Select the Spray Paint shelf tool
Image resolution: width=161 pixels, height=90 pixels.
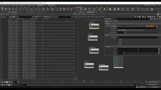(x=44, y=9)
